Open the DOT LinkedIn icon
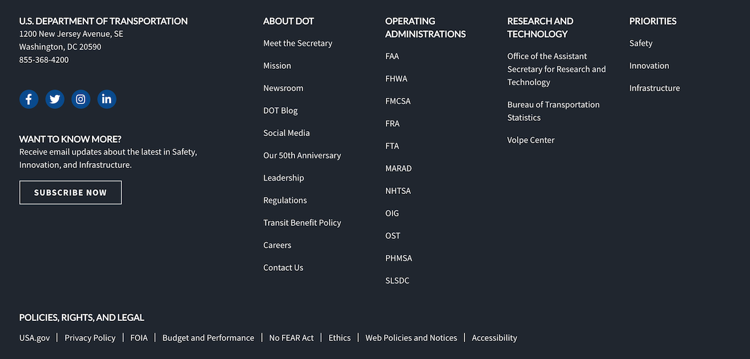The width and height of the screenshot is (750, 359). pyautogui.click(x=107, y=99)
